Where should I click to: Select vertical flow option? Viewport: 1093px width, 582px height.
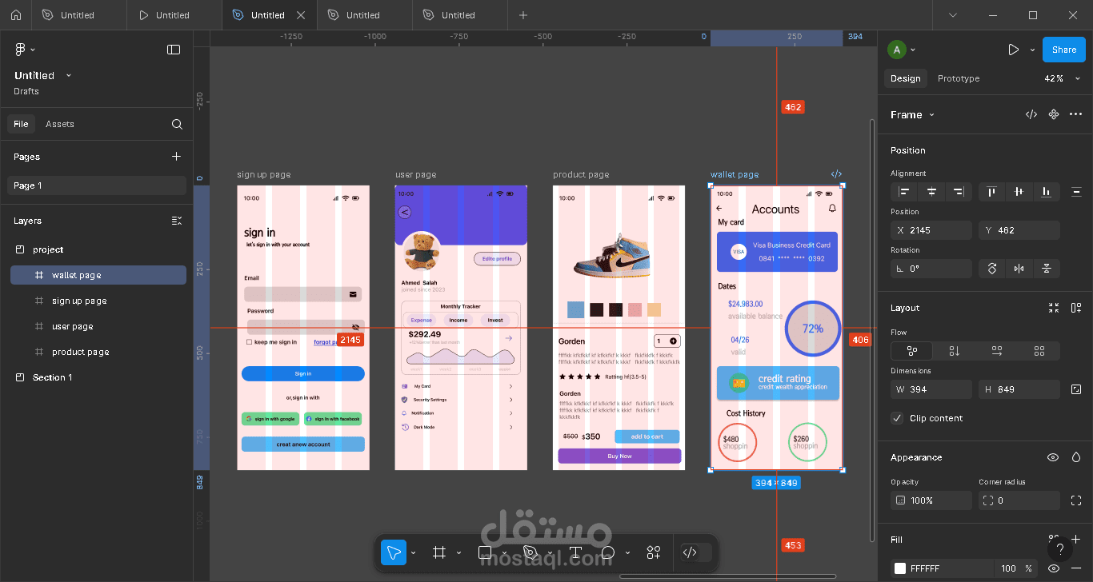tap(954, 351)
